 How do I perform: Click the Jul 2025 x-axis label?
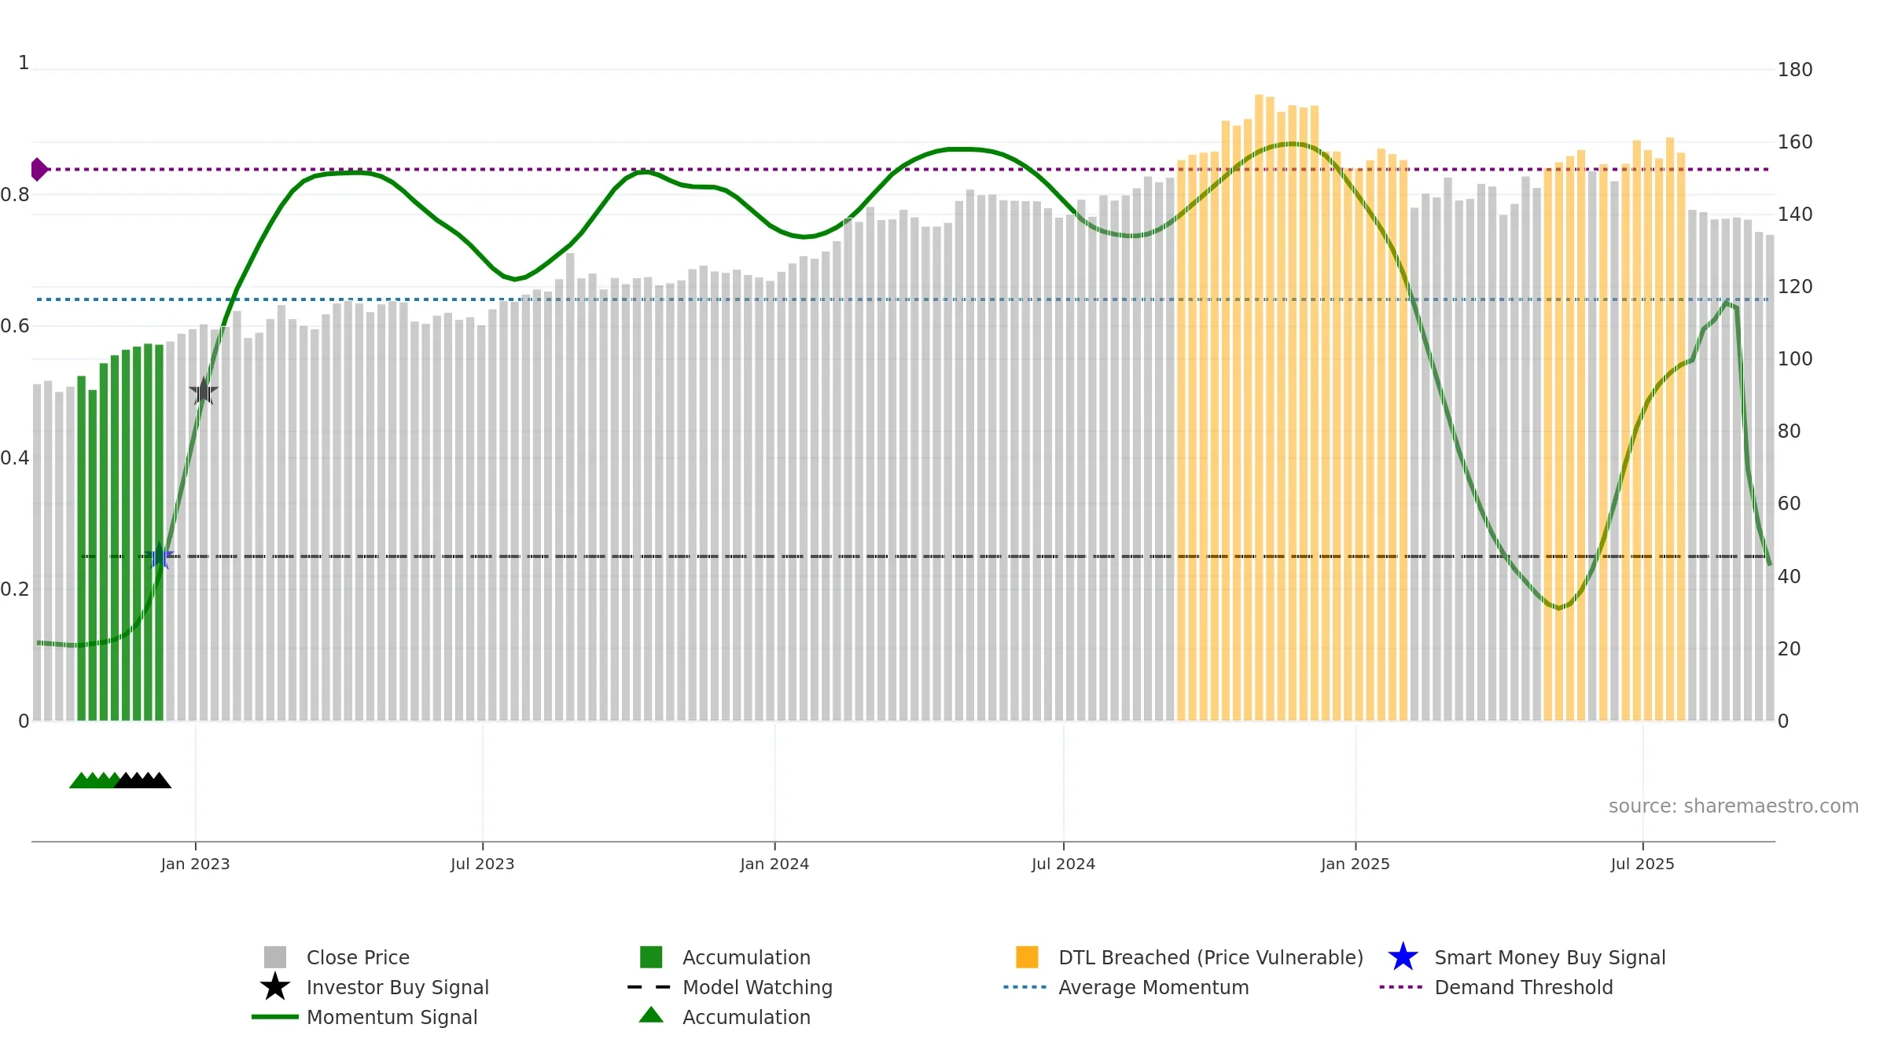click(1642, 864)
